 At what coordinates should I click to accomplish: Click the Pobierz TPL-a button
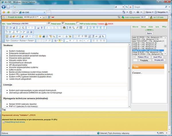pyautogui.click(x=143, y=57)
